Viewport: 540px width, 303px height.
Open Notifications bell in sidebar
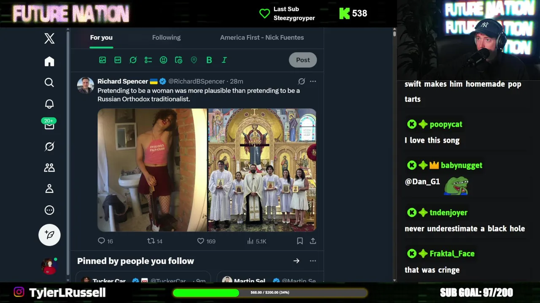[49, 104]
